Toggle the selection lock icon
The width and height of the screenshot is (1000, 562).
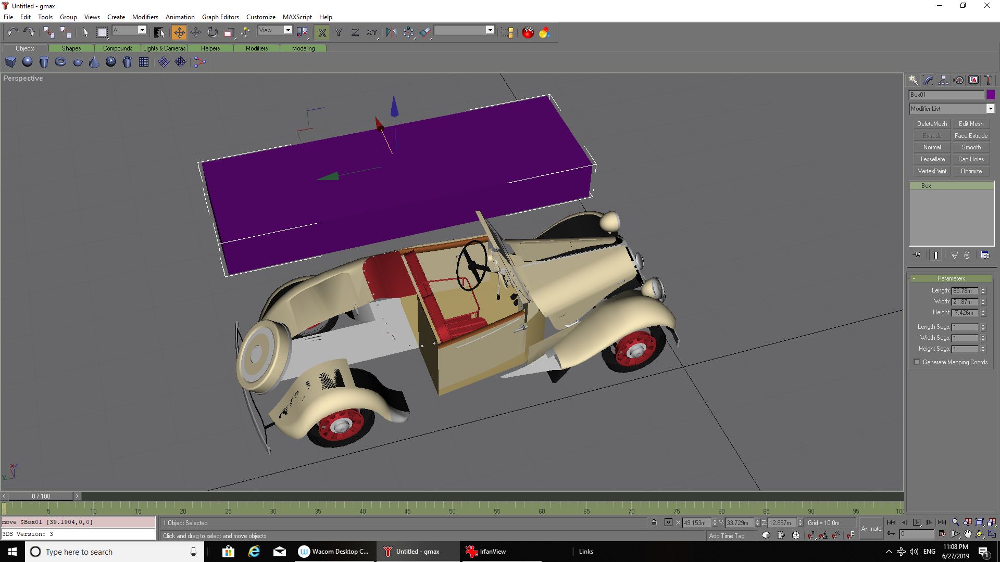click(654, 523)
